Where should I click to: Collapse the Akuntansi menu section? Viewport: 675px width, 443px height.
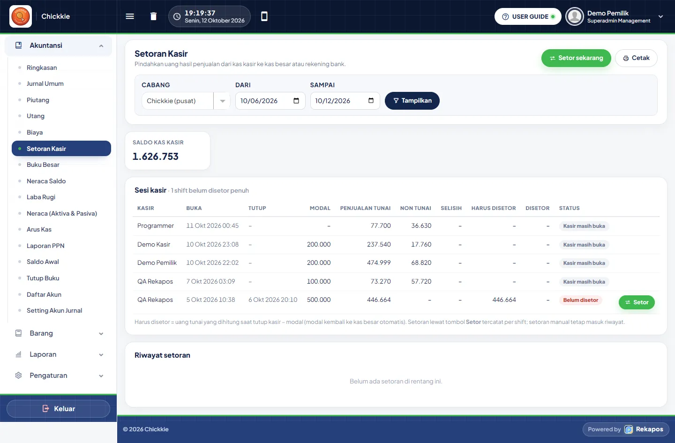pyautogui.click(x=101, y=45)
